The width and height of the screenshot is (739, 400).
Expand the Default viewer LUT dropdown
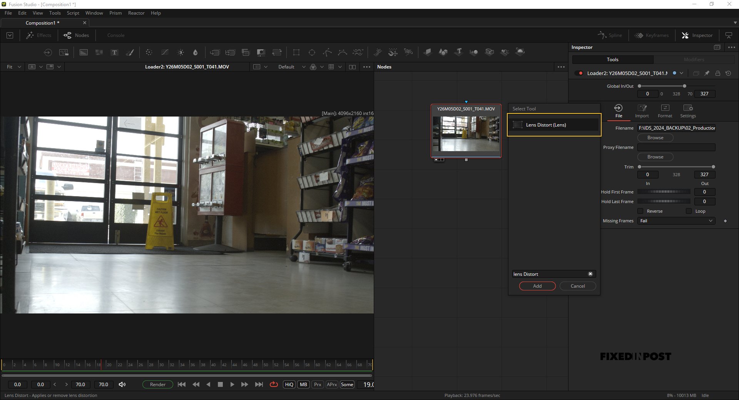click(291, 67)
